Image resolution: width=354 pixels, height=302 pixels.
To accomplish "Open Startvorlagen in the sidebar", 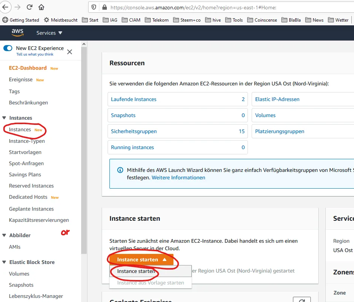I will 25,152.
